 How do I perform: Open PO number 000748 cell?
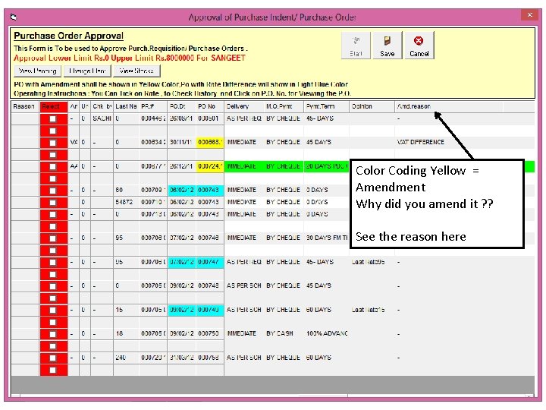click(x=210, y=285)
